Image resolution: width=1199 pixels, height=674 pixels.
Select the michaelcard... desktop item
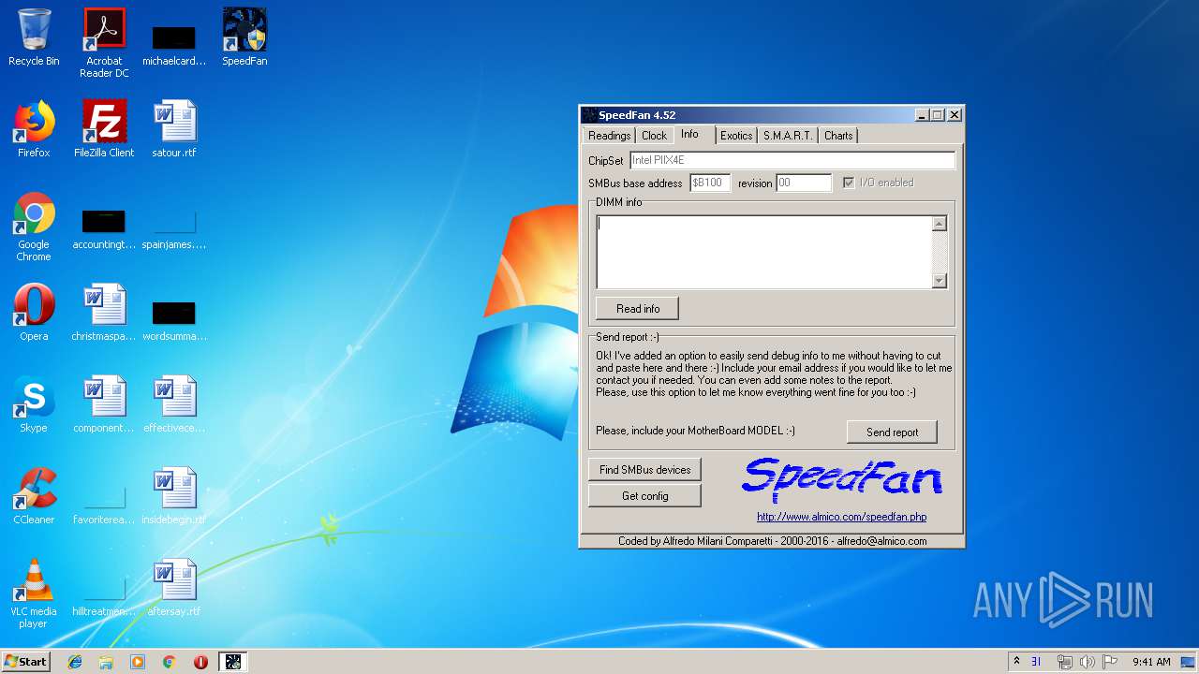pos(174,45)
